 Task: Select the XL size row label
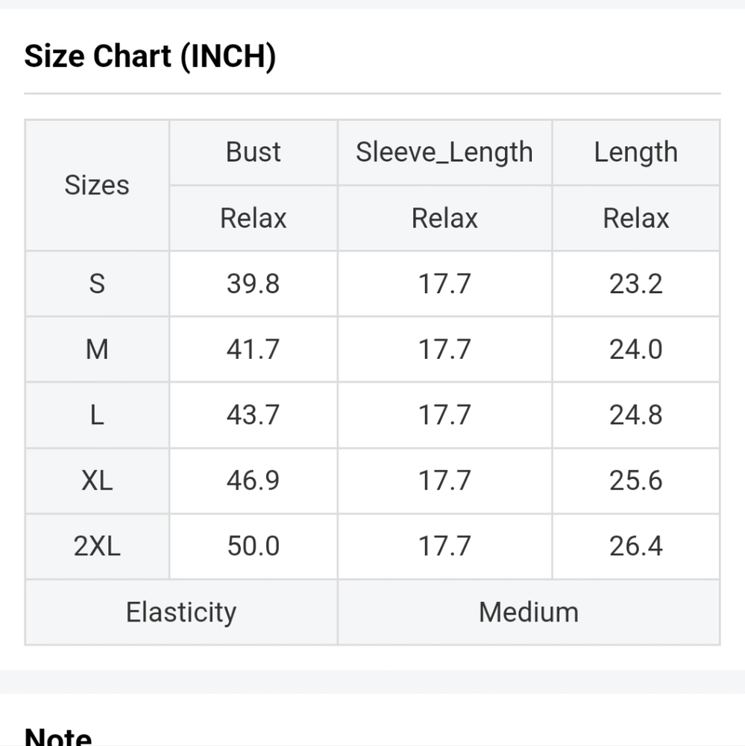coord(97,480)
